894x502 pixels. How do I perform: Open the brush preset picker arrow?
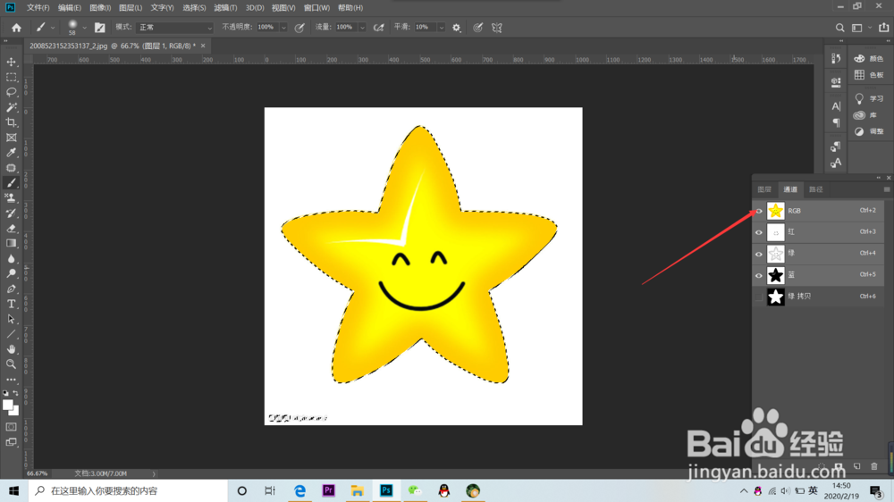(84, 28)
